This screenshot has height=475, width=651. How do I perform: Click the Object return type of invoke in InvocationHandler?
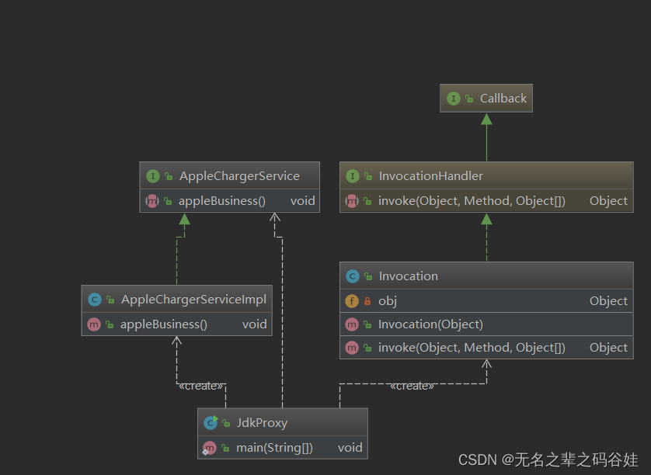coord(608,200)
